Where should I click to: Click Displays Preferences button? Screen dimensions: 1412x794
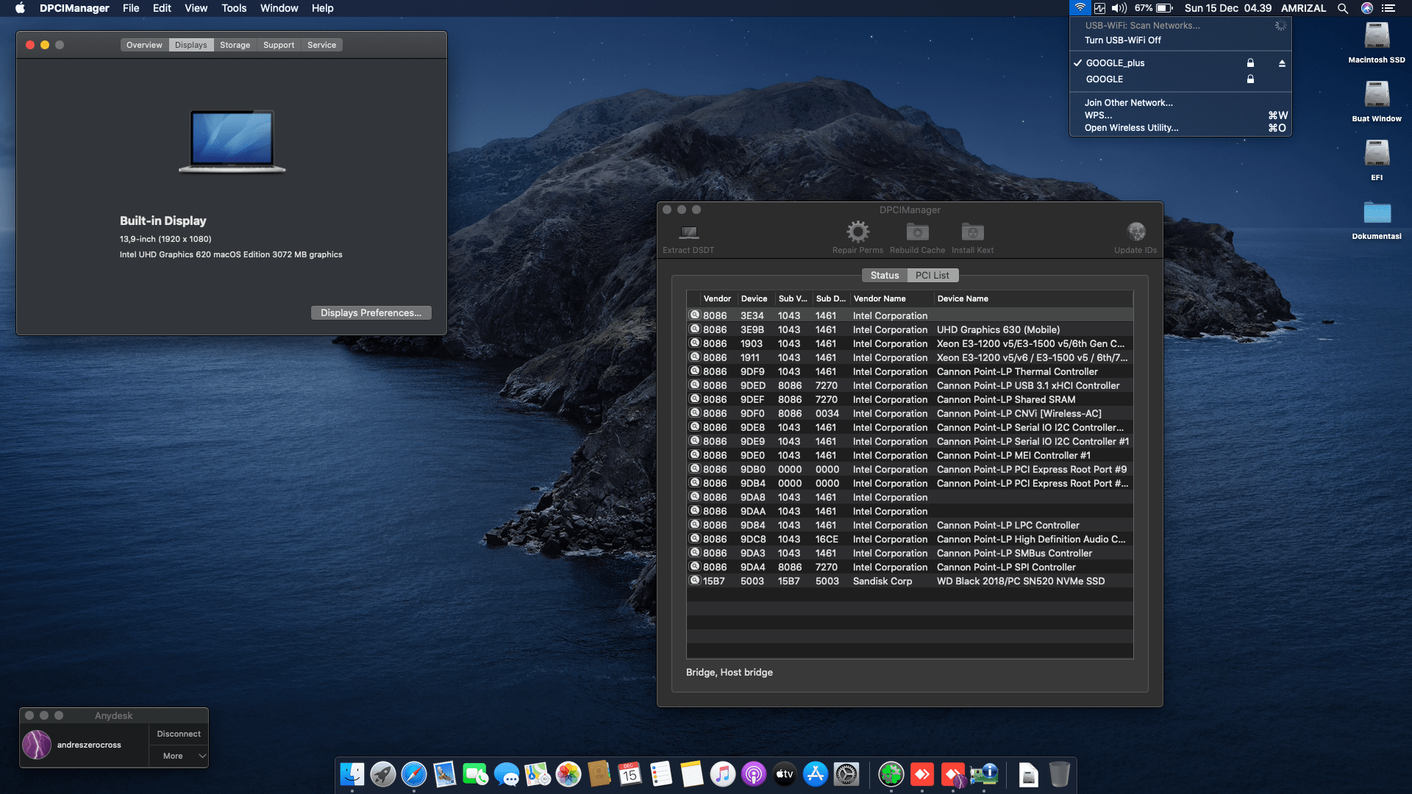[x=371, y=312]
